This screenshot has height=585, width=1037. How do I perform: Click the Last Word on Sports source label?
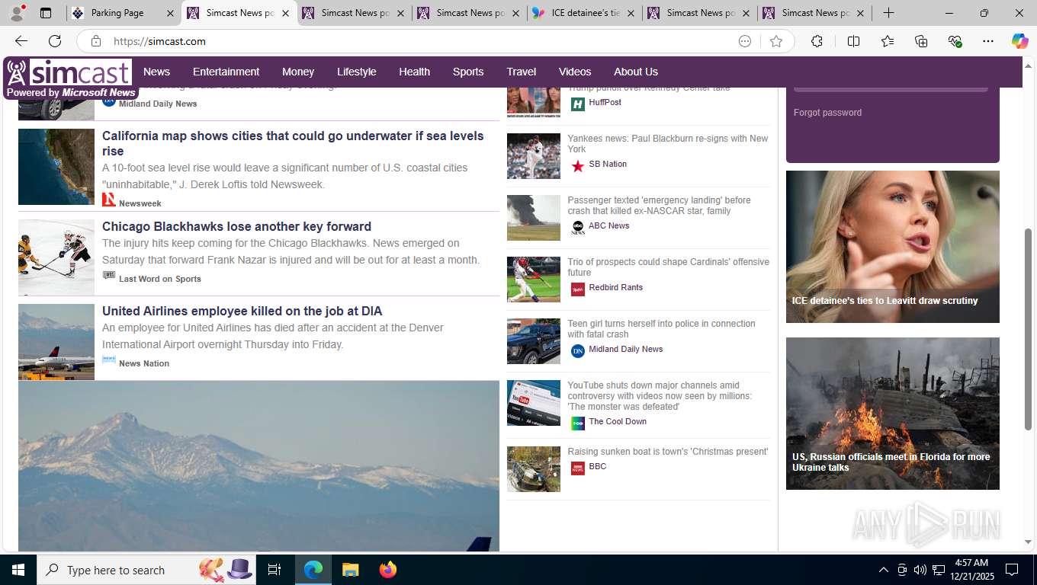160,279
